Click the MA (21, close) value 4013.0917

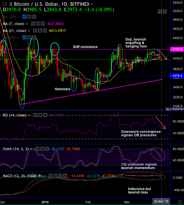(57, 31)
